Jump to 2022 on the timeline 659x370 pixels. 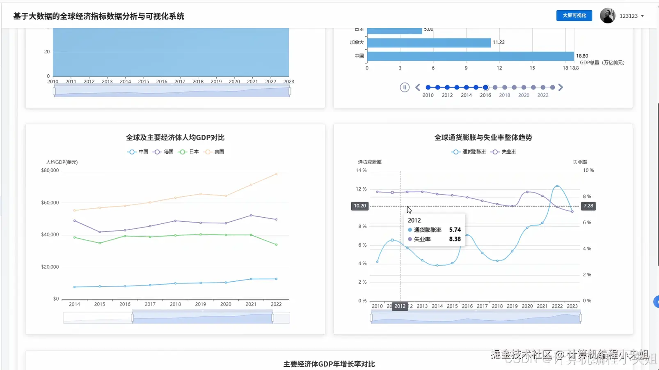tap(543, 87)
